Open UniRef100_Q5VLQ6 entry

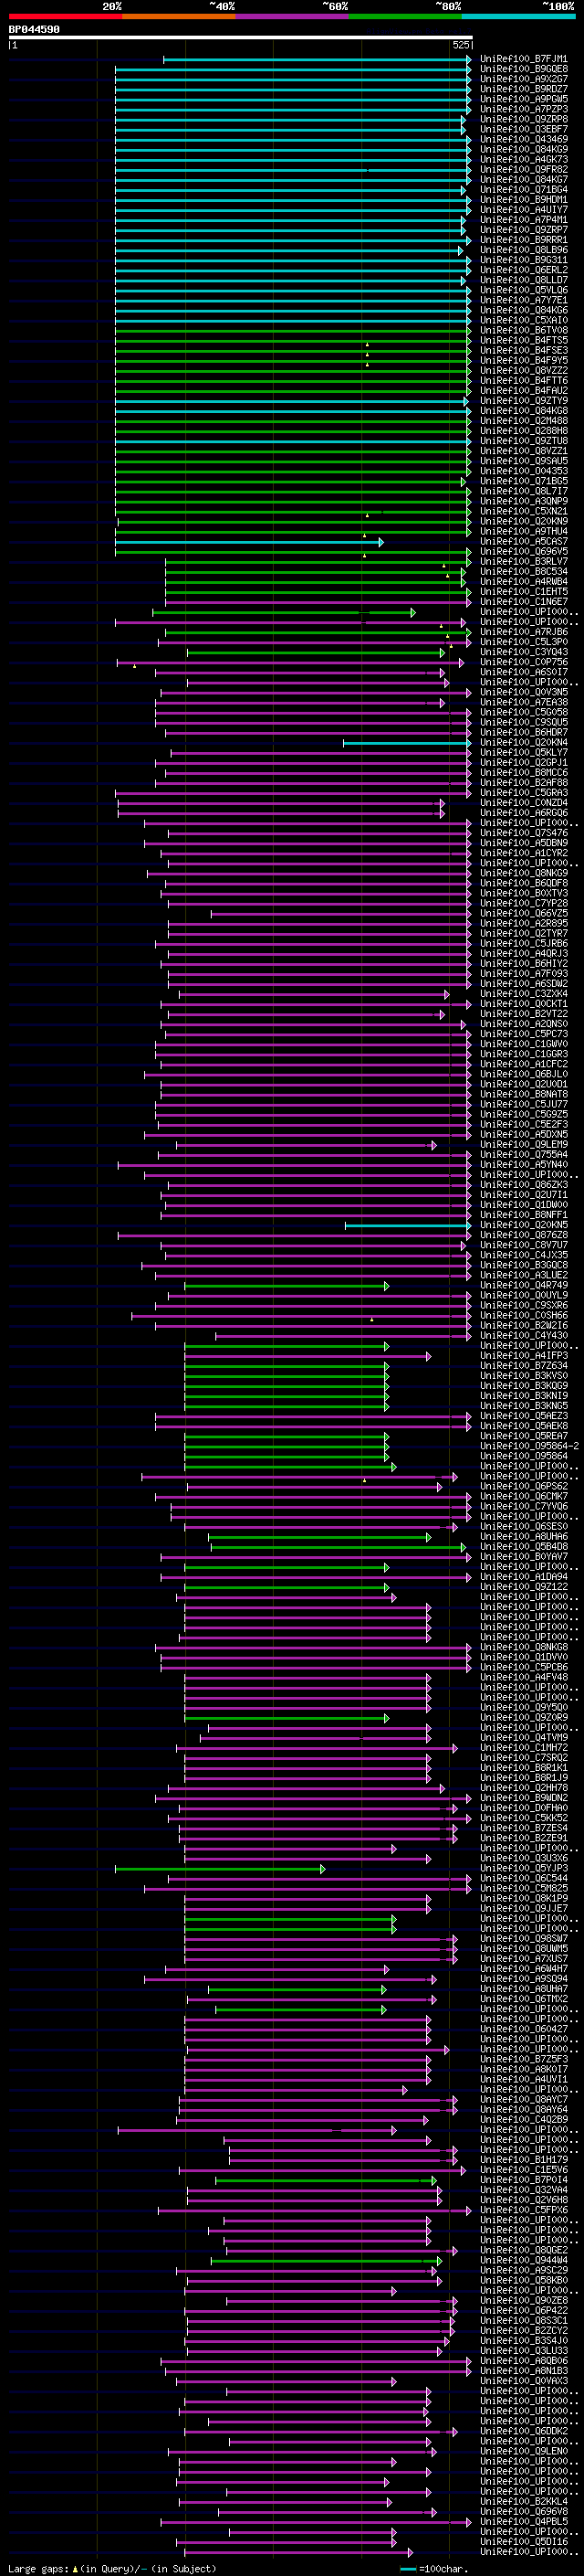pyautogui.click(x=524, y=290)
